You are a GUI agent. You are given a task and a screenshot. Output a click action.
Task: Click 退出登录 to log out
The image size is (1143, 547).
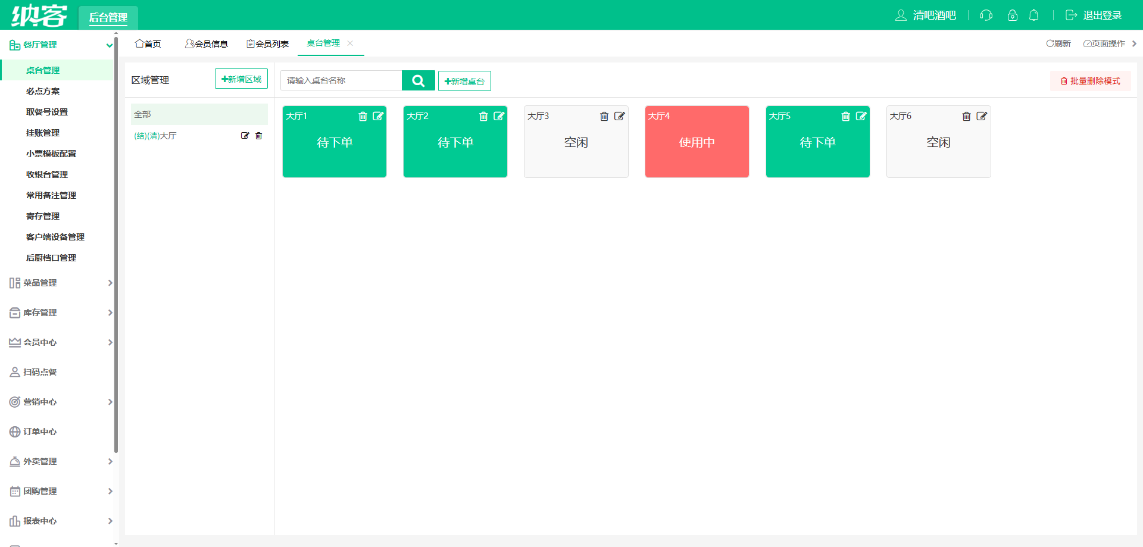[1094, 15]
